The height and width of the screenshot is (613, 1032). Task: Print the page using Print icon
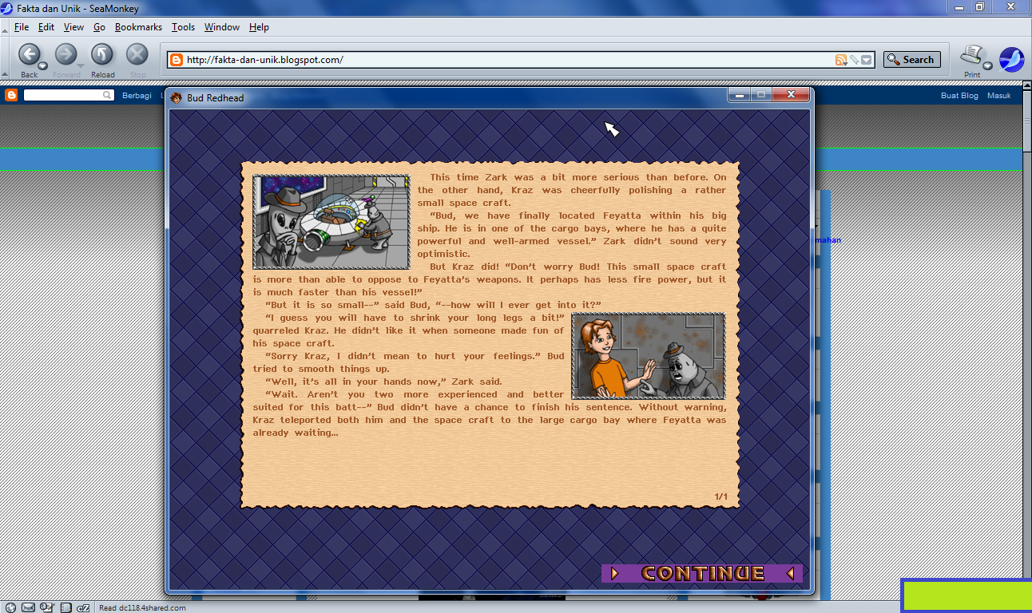971,54
